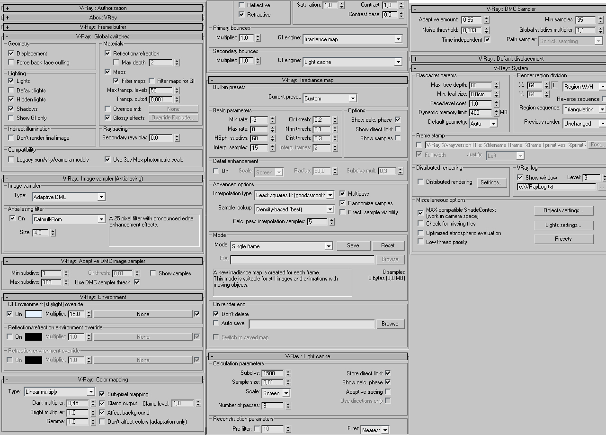Collapse the V-Ray:: Irradiance map rollout

click(x=308, y=80)
